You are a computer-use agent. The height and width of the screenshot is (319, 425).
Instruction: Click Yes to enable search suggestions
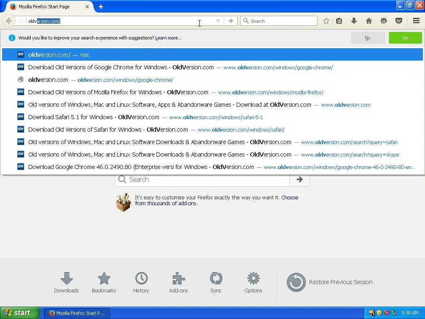(x=405, y=38)
